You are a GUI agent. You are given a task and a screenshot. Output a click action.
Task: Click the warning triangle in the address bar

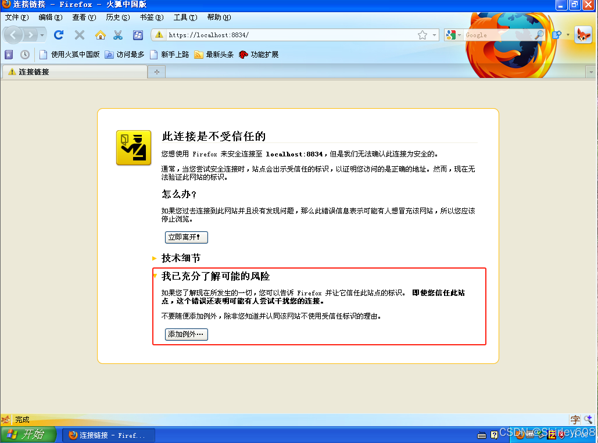pos(160,35)
